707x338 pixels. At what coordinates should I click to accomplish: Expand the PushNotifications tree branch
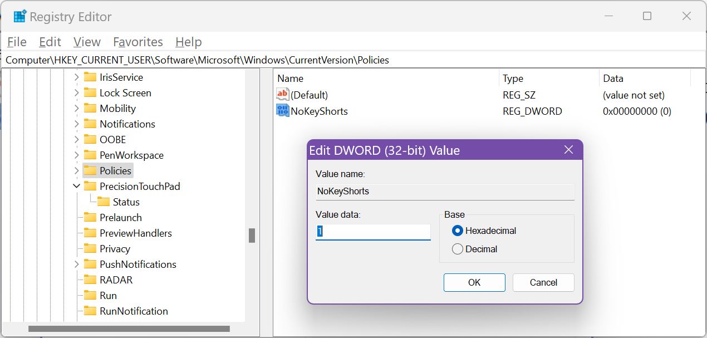click(x=76, y=264)
